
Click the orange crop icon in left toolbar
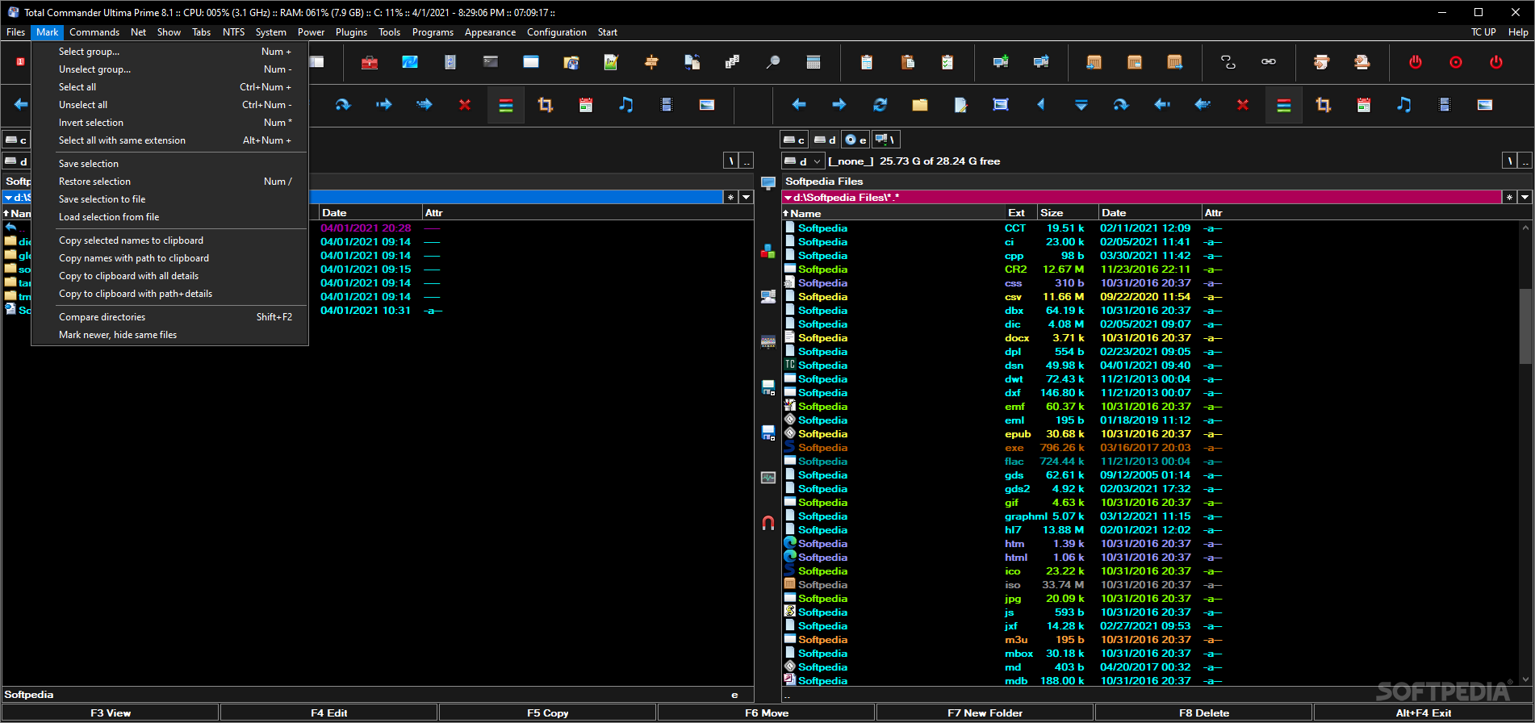click(546, 105)
